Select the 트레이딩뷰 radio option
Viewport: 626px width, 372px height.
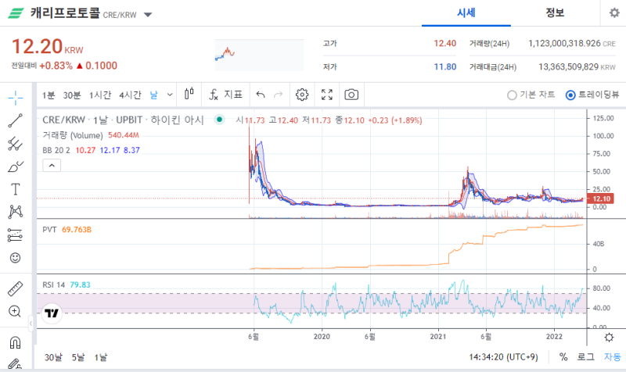click(x=592, y=95)
